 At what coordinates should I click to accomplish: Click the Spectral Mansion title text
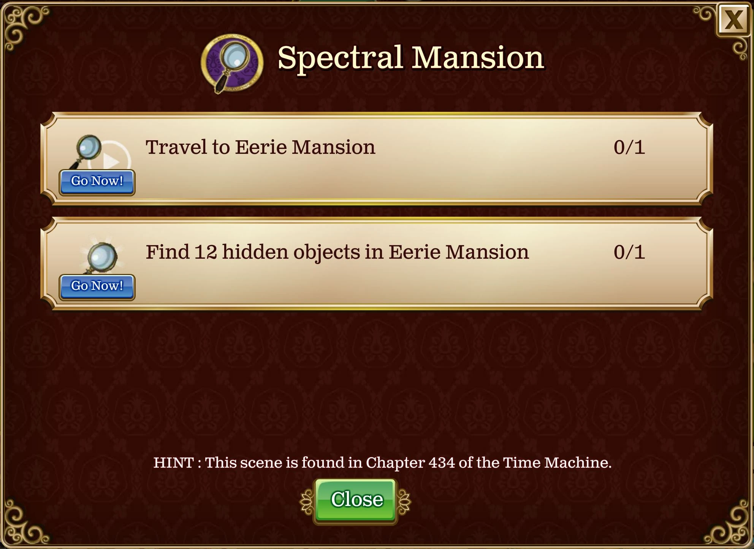tap(411, 58)
